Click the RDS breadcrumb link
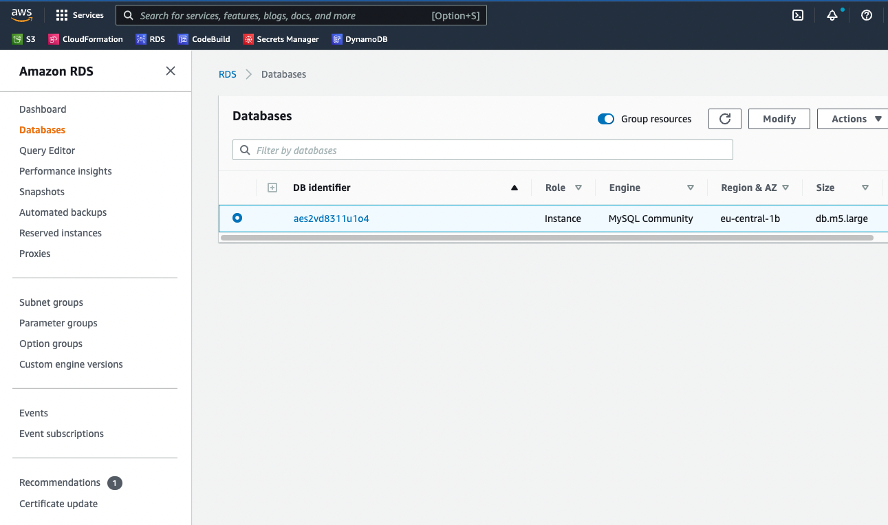This screenshot has width=888, height=525. (x=228, y=74)
